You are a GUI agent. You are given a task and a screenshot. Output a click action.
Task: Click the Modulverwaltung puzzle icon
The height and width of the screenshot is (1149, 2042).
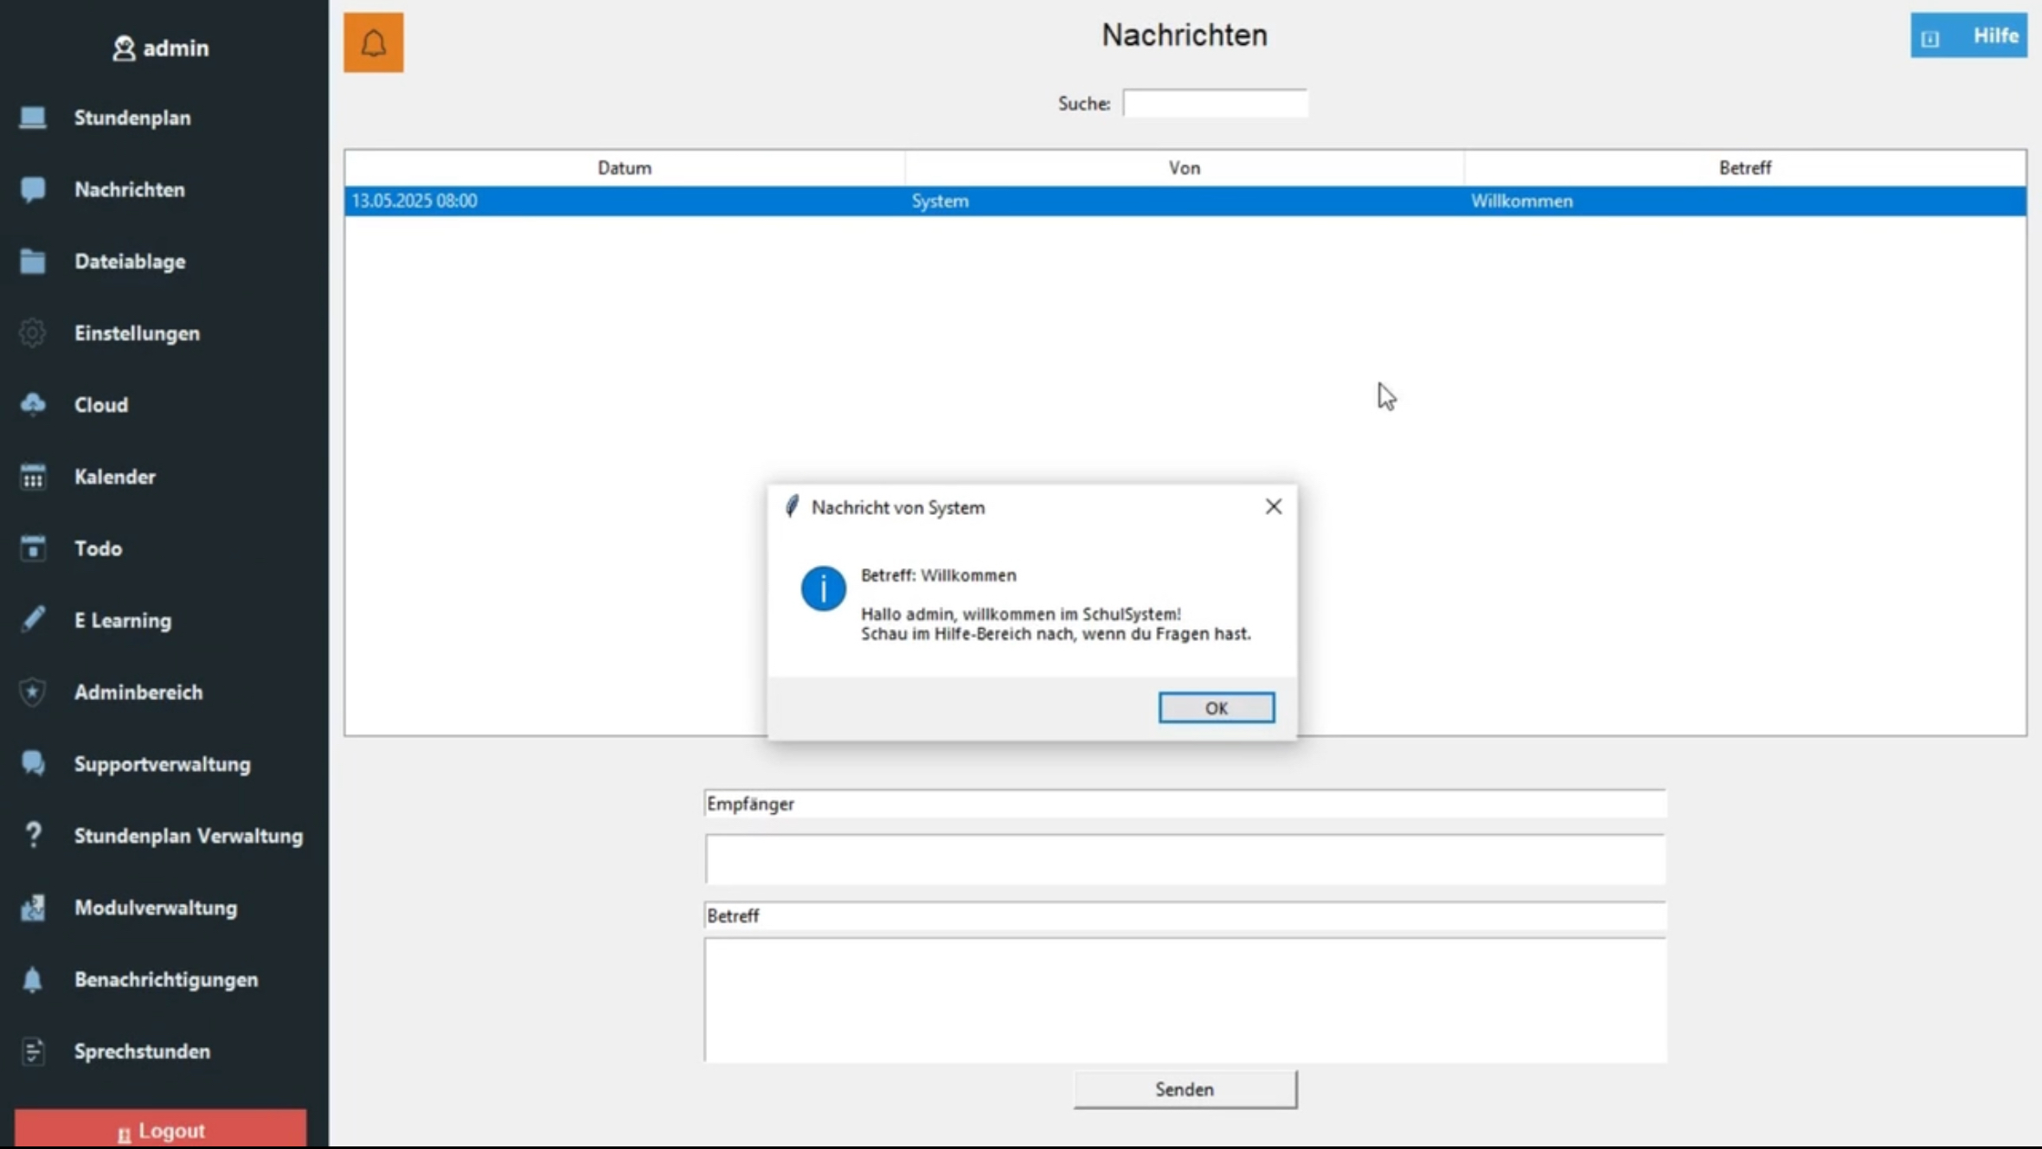point(33,907)
